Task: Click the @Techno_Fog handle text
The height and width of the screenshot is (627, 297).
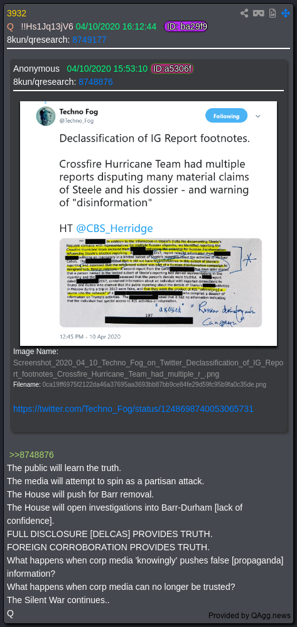Action: 77,120
